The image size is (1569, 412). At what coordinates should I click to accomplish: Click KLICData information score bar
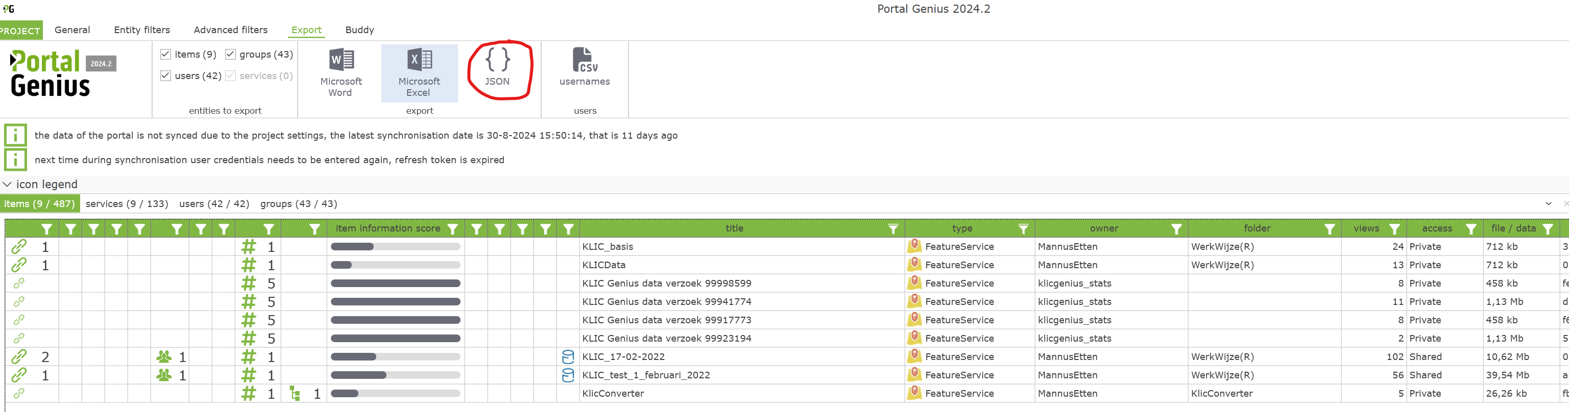395,265
